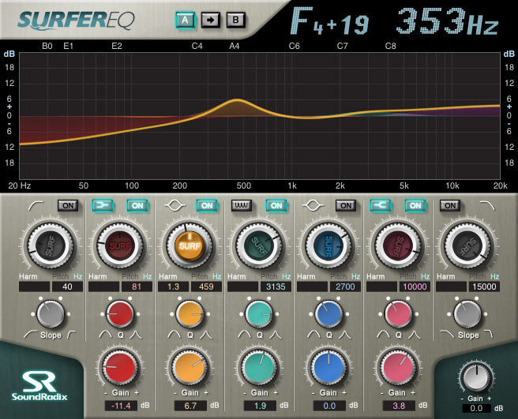Click the pink band Q knob
The height and width of the screenshot is (419, 518).
pyautogui.click(x=398, y=314)
